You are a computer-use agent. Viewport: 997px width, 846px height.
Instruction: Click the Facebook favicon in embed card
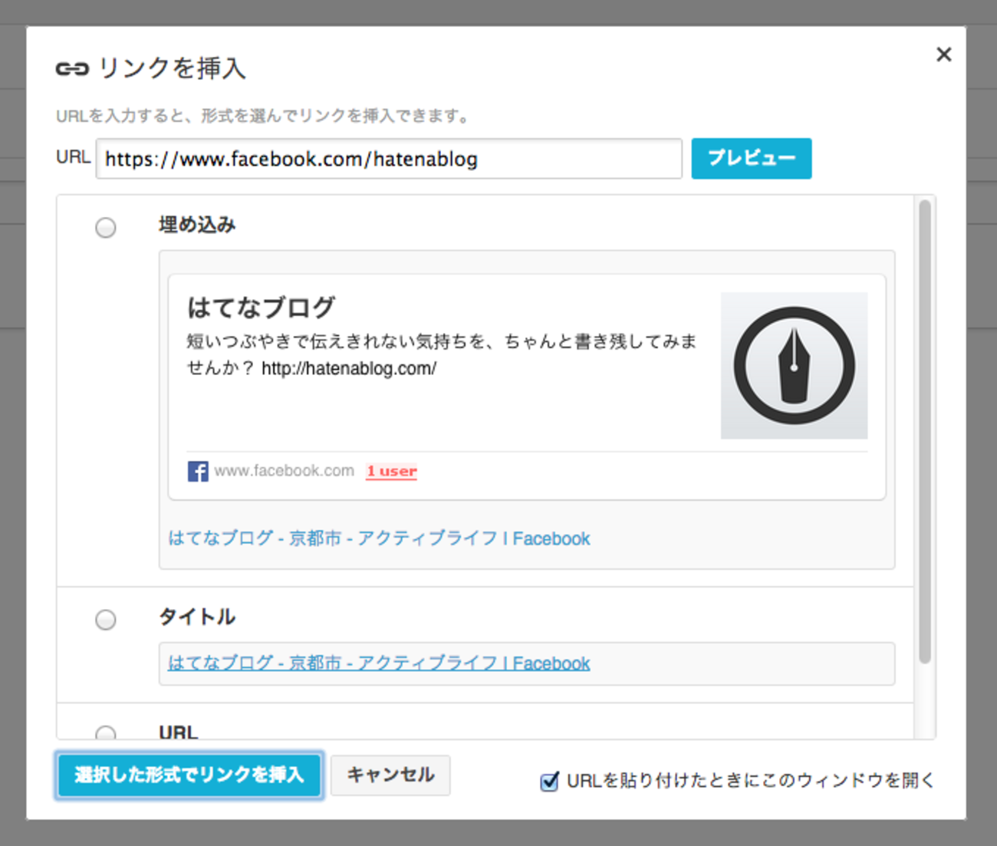click(198, 471)
